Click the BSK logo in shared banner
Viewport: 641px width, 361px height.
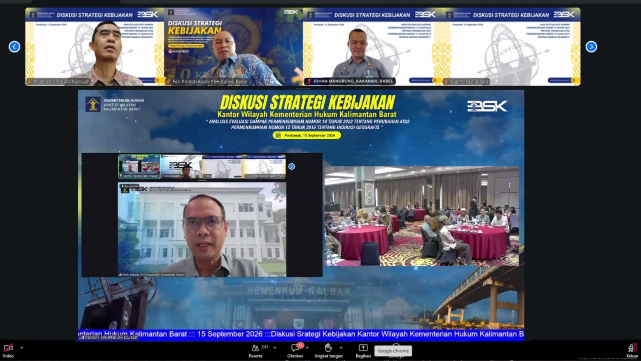tap(487, 106)
